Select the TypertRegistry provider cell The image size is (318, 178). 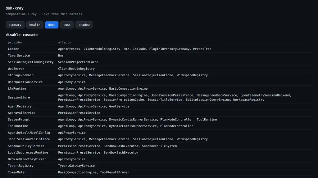tap(21, 166)
